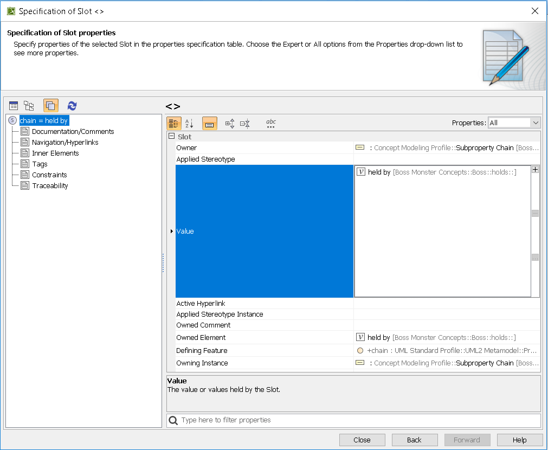Image resolution: width=548 pixels, height=450 pixels.
Task: Click the tree structure view icon
Action: (29, 106)
